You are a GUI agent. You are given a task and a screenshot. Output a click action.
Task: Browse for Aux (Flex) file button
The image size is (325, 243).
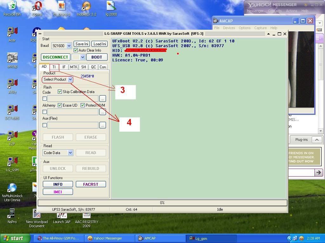(x=103, y=125)
